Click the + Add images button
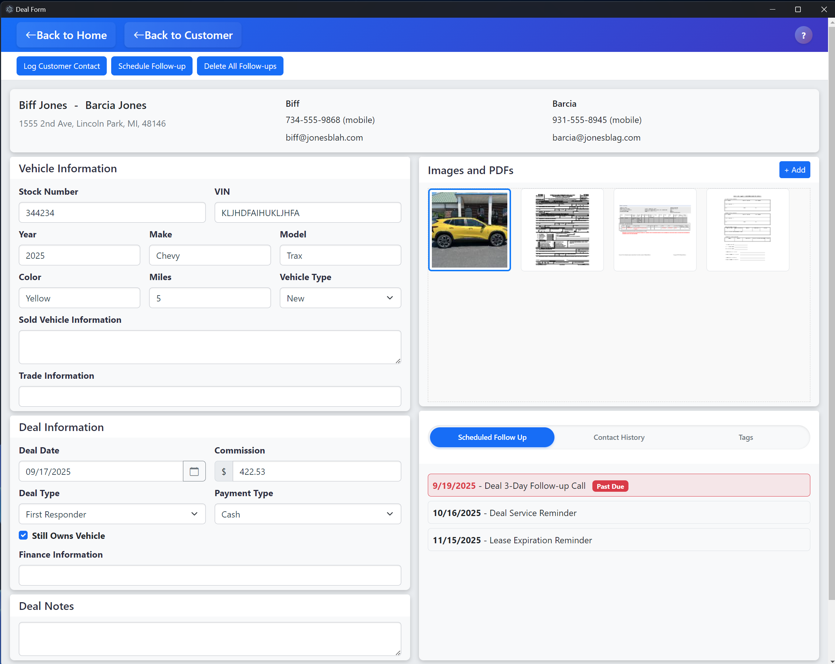835x664 pixels. [x=794, y=170]
